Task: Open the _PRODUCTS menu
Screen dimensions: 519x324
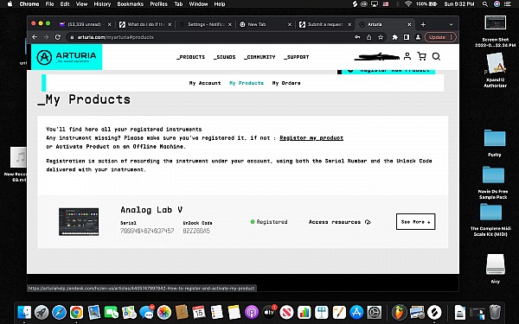Action: click(x=190, y=57)
